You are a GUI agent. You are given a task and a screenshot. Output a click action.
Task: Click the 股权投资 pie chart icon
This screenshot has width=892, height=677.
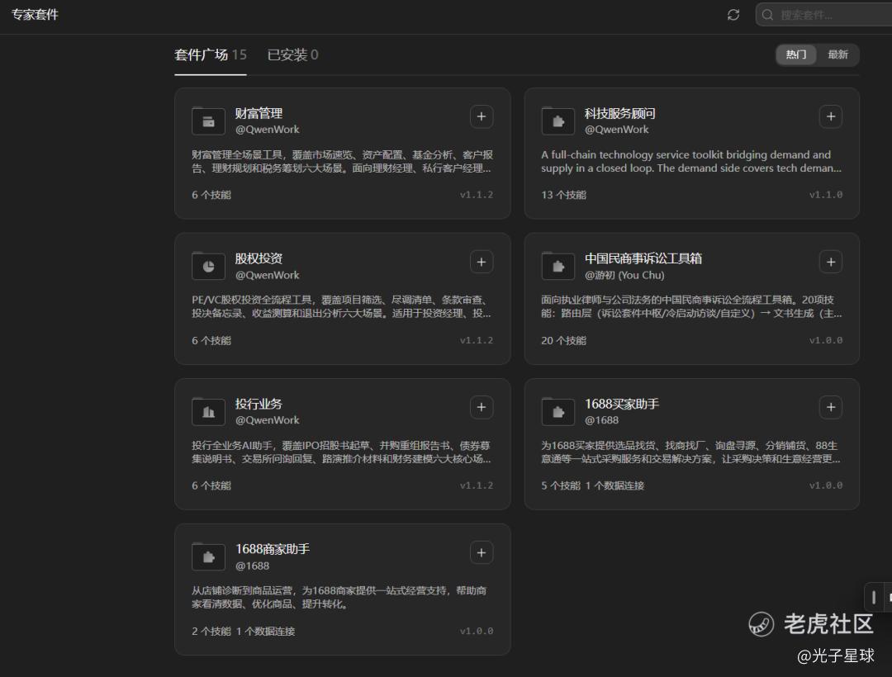[209, 266]
